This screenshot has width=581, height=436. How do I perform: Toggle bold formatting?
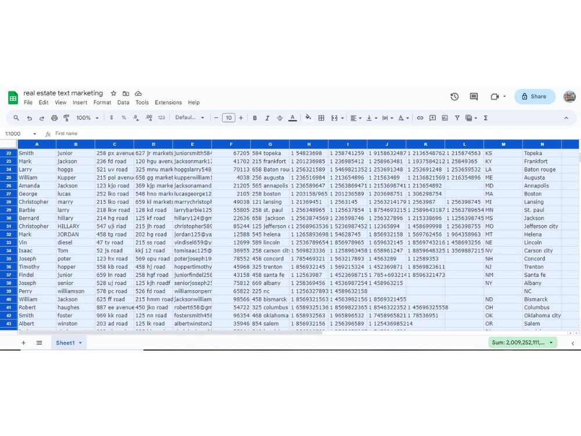[255, 118]
